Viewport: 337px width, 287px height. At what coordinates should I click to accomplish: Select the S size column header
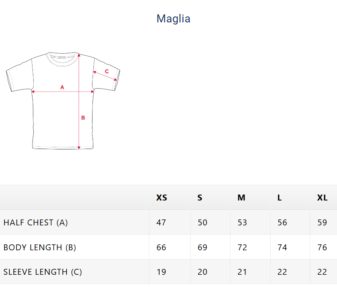tap(200, 198)
